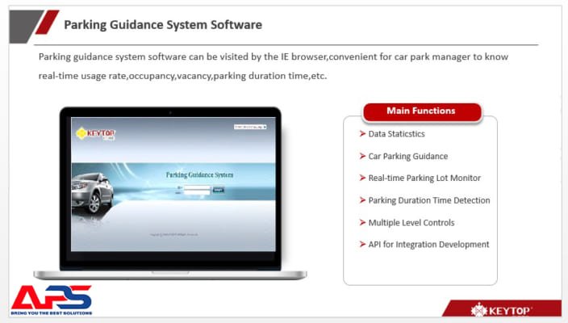Click the arrow bullet beside Real-time Parking Lot Monitor
The image size is (568, 323).
point(362,178)
